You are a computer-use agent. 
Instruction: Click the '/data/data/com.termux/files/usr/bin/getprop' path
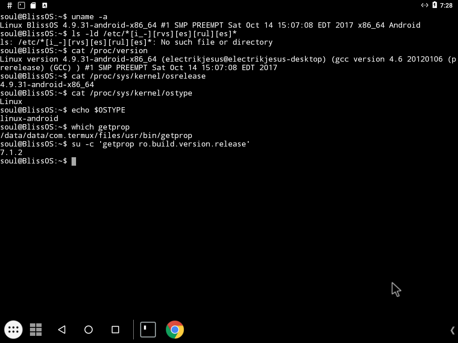click(96, 136)
